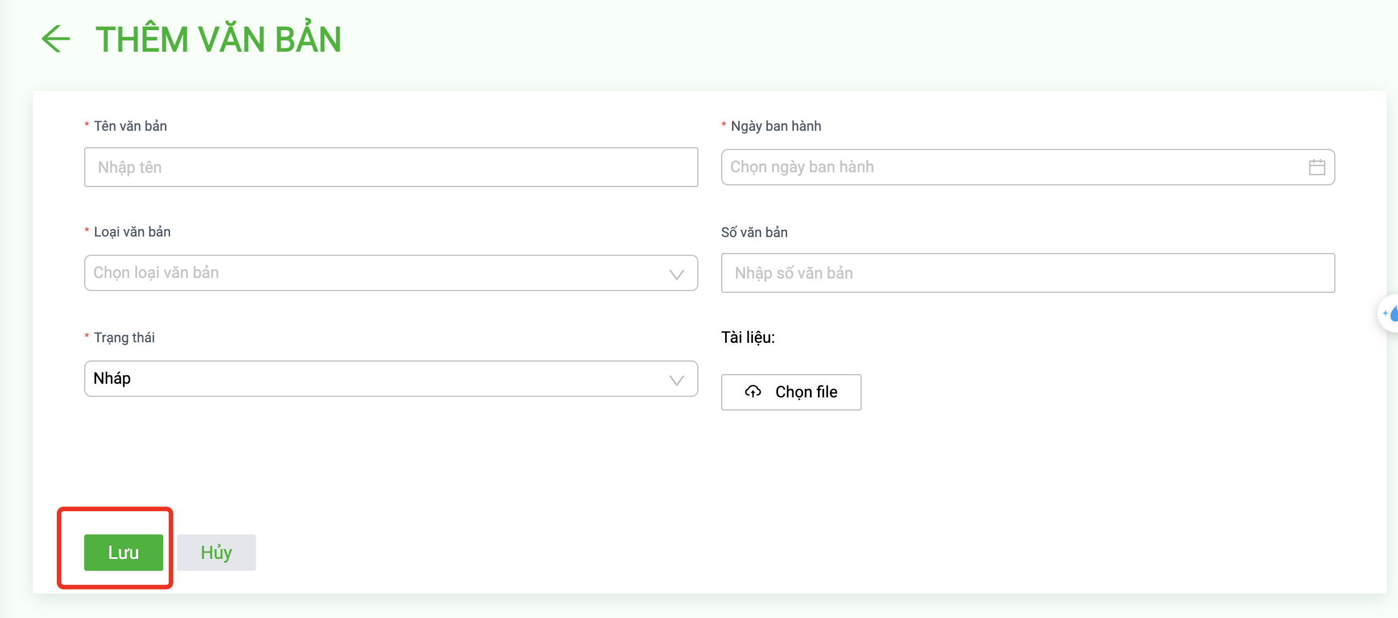Click the Trạng thái label

tap(124, 338)
